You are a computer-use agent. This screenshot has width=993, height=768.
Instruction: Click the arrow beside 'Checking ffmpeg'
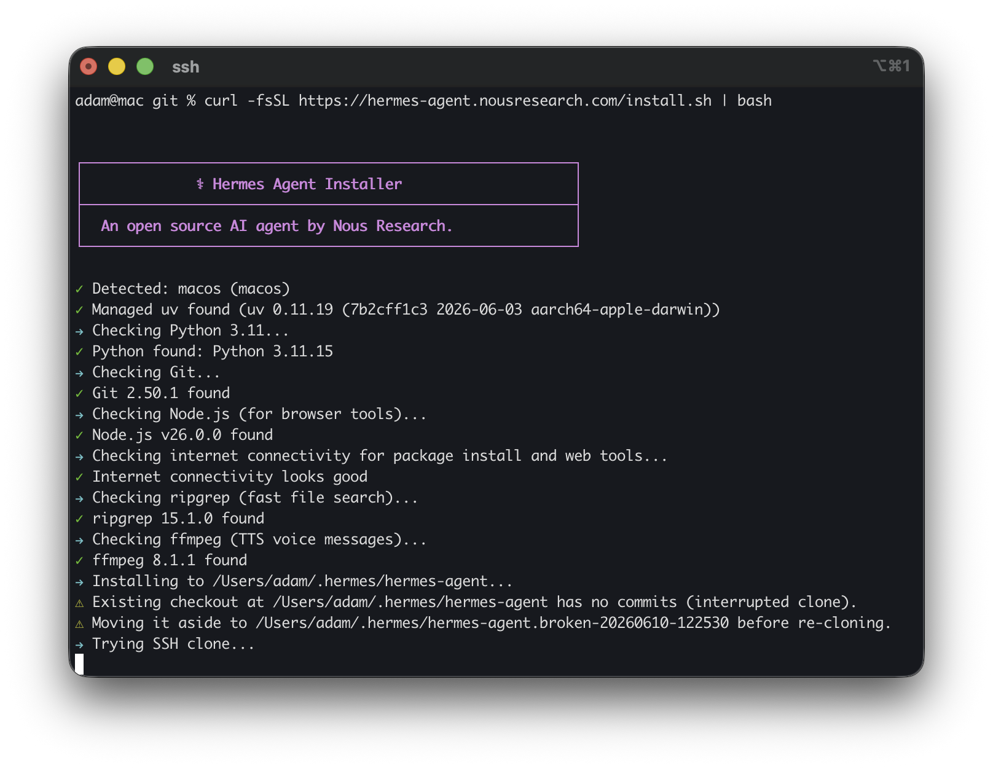pos(79,540)
